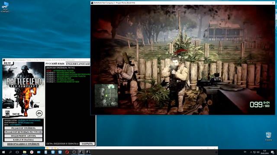Switch trainer to РУССКИЙ ЯЗЫК tab

pos(55,64)
